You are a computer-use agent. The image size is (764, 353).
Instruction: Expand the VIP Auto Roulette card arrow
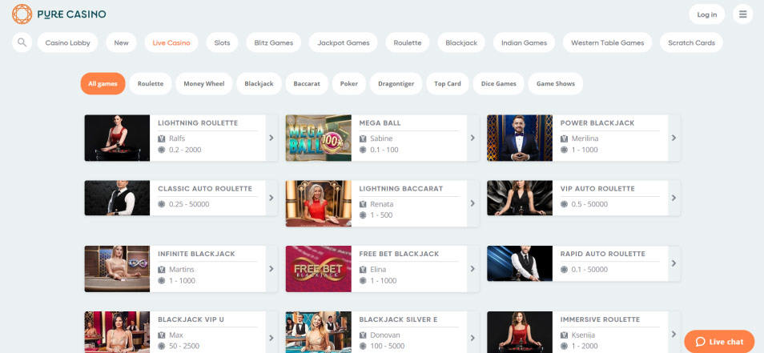674,198
